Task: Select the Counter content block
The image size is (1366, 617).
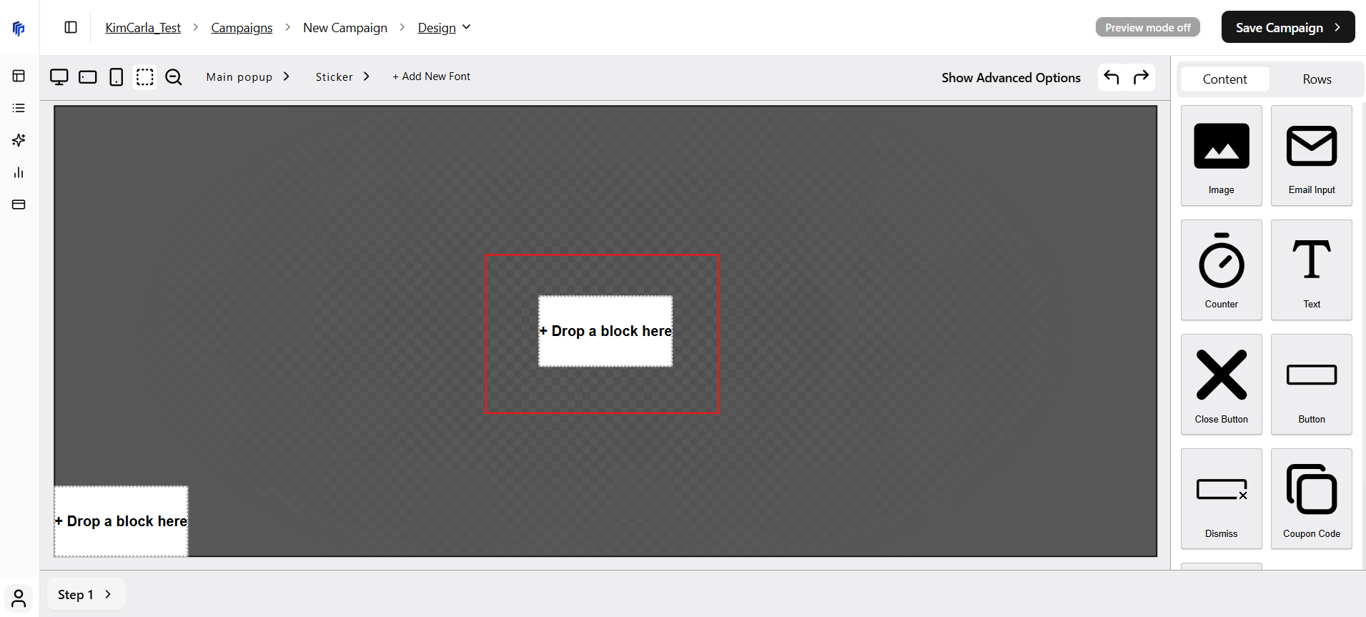Action: [1222, 270]
